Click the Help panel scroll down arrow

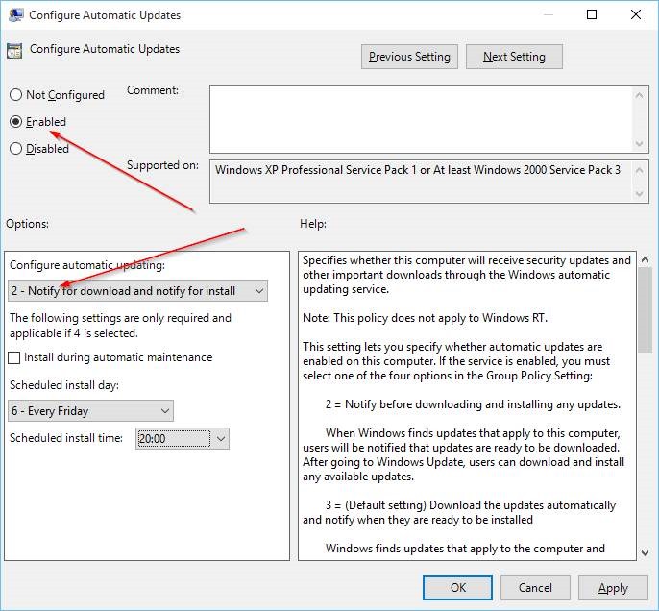click(x=645, y=553)
